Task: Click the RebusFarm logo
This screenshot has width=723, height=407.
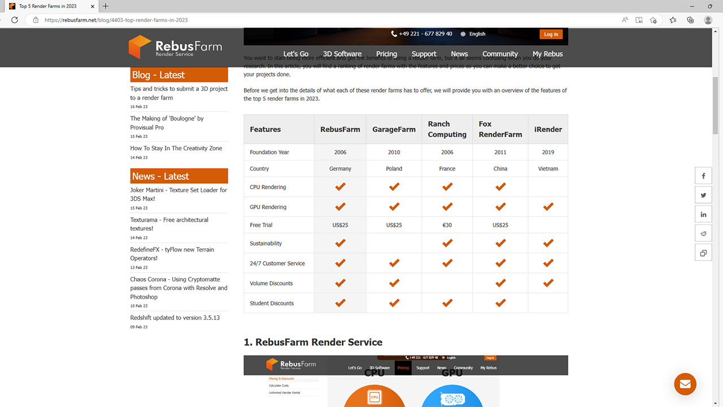Action: point(175,47)
